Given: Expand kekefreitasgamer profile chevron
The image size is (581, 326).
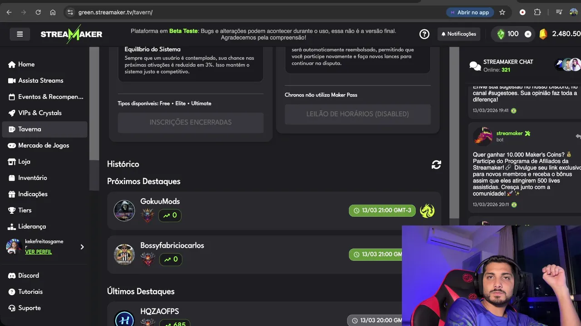Looking at the screenshot, I should tap(82, 247).
